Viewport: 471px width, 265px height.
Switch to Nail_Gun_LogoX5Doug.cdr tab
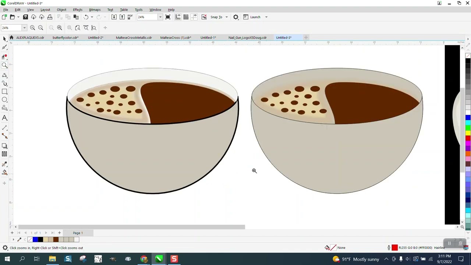(247, 38)
